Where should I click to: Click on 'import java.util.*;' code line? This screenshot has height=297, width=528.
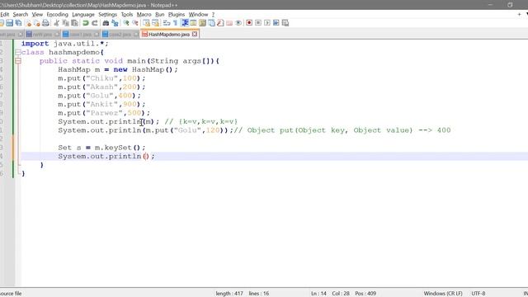pos(65,44)
